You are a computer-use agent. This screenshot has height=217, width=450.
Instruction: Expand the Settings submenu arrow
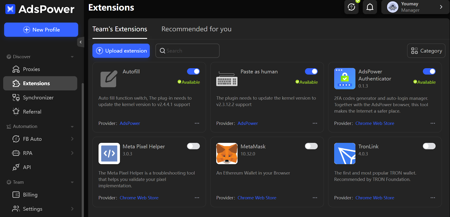click(x=72, y=209)
